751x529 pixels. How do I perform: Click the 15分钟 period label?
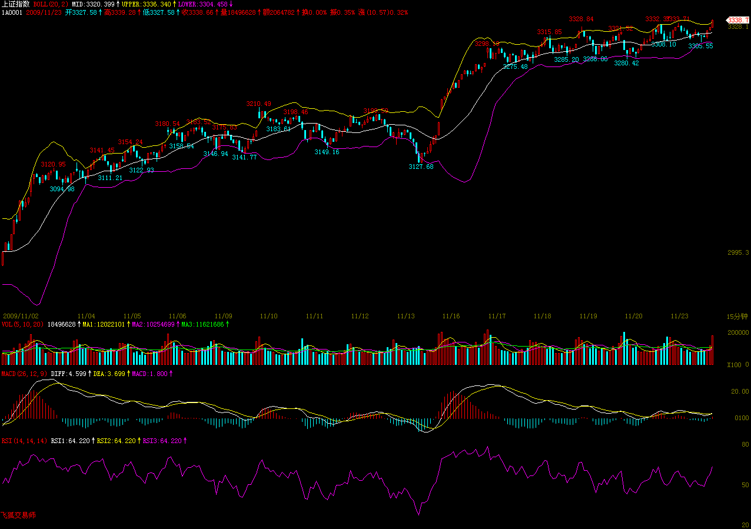click(738, 317)
